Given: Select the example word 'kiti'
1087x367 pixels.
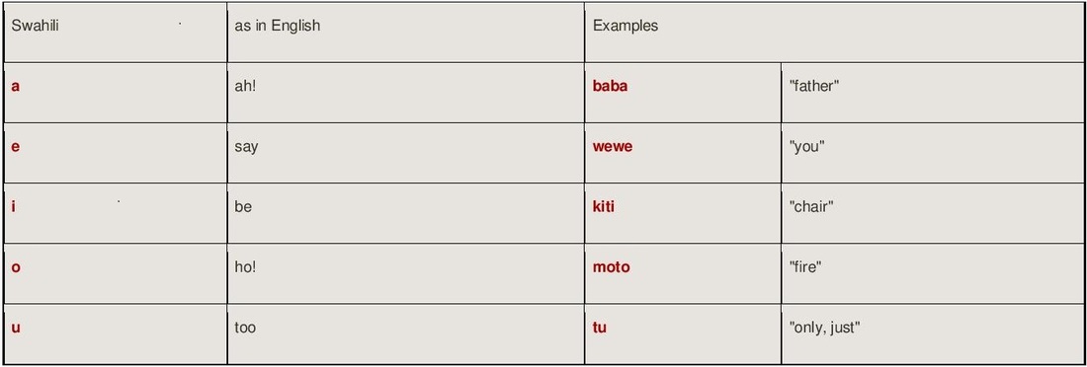Looking at the screenshot, I should pos(603,206).
